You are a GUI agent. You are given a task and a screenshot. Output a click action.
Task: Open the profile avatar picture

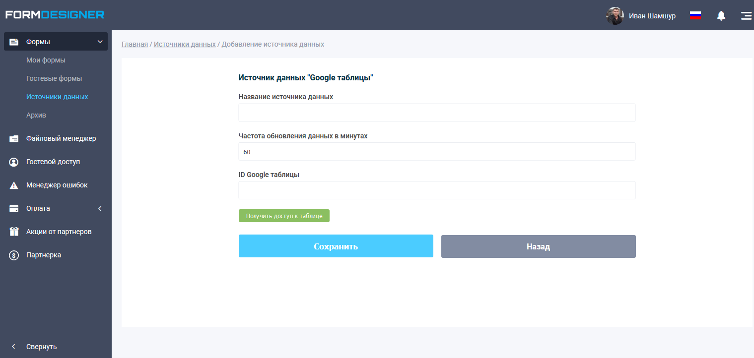click(615, 15)
